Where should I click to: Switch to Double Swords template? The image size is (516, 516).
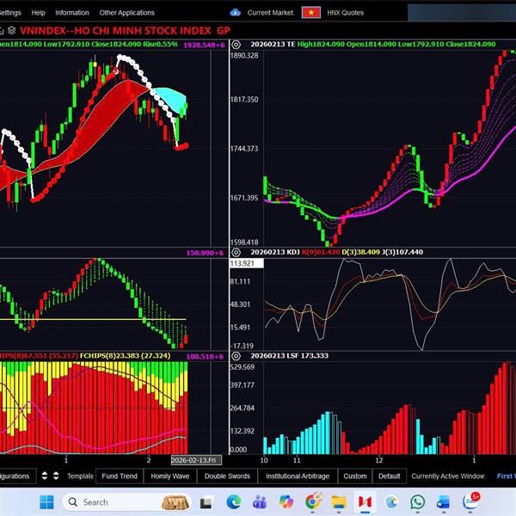(x=227, y=476)
